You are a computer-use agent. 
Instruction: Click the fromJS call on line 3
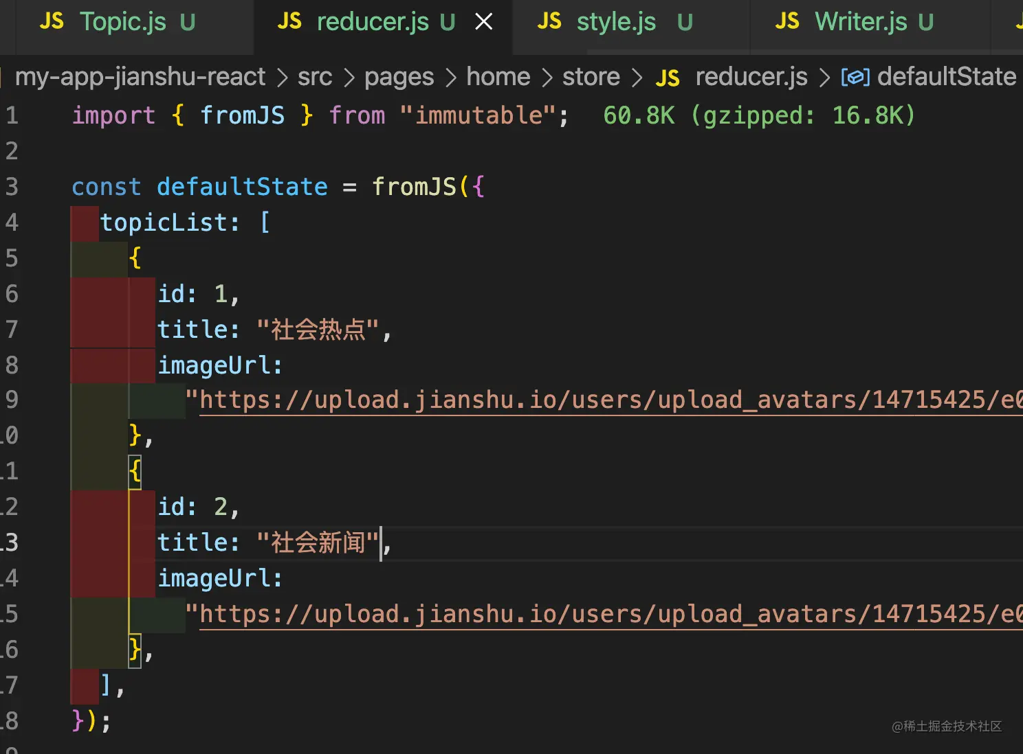point(414,187)
